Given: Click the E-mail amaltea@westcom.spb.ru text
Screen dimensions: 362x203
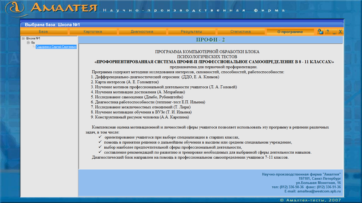Looking at the screenshot, I should (313, 191).
